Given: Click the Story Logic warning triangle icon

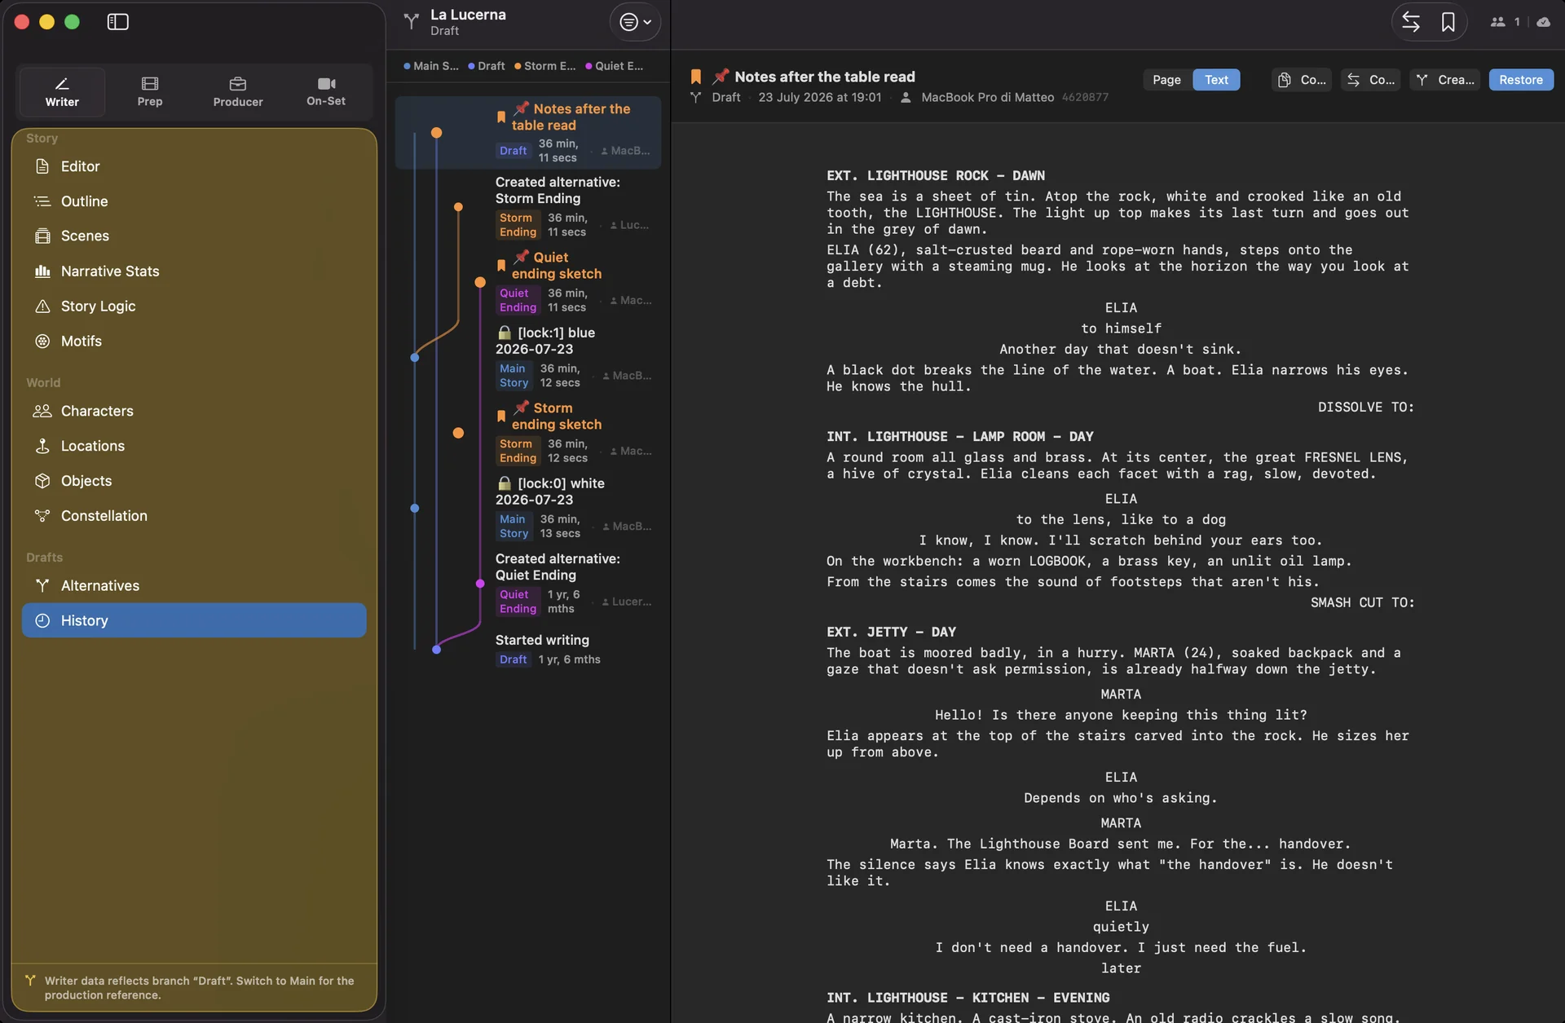Looking at the screenshot, I should 42,306.
